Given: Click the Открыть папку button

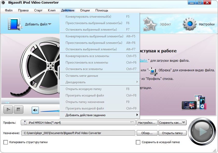Looking at the screenshot, I should coord(172,133).
